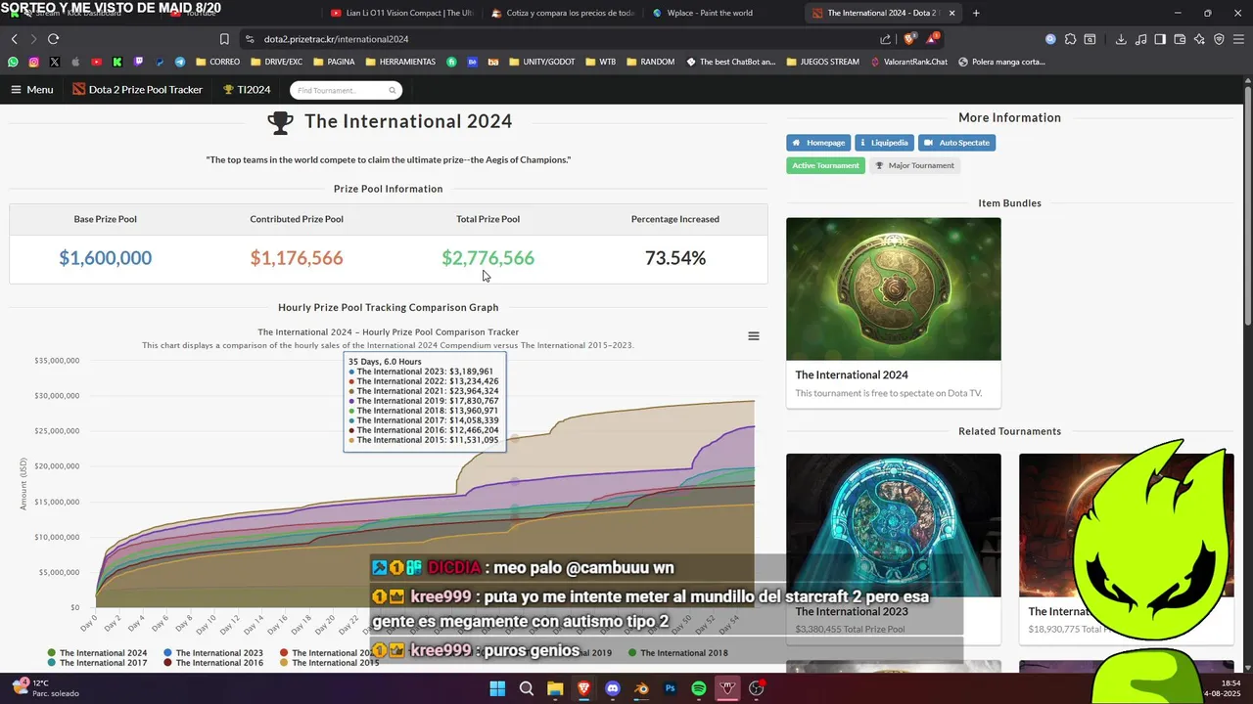This screenshot has height=704, width=1253.
Task: Toggle The International 2023 legend series
Action: click(x=213, y=652)
